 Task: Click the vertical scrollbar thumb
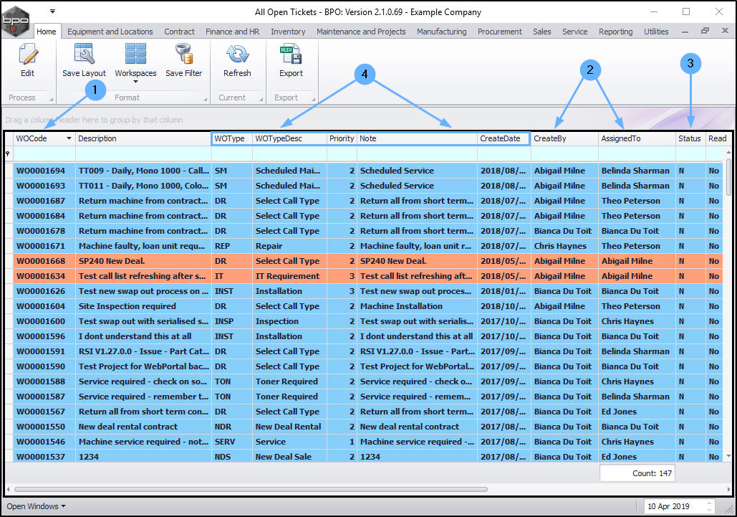pos(728,177)
